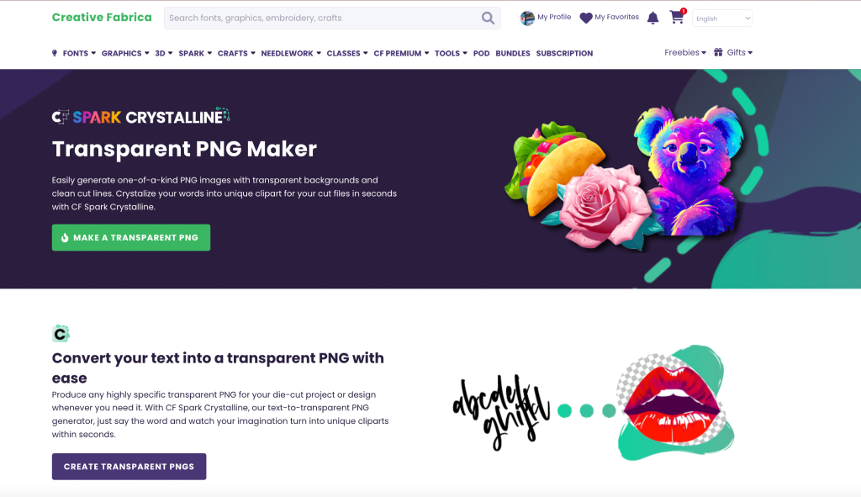Expand the CF Premium menu

(401, 53)
